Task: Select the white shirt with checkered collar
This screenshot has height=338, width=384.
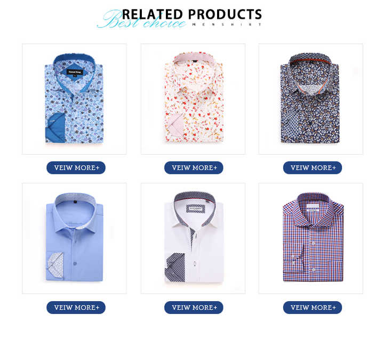Action: click(x=193, y=238)
